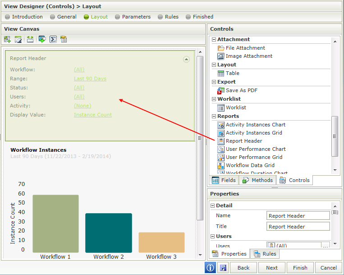Click the Users picker icon in Properties
Viewport: 344px width, 275px height.
[271, 245]
